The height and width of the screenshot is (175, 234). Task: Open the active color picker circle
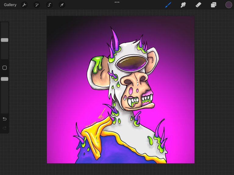click(229, 5)
